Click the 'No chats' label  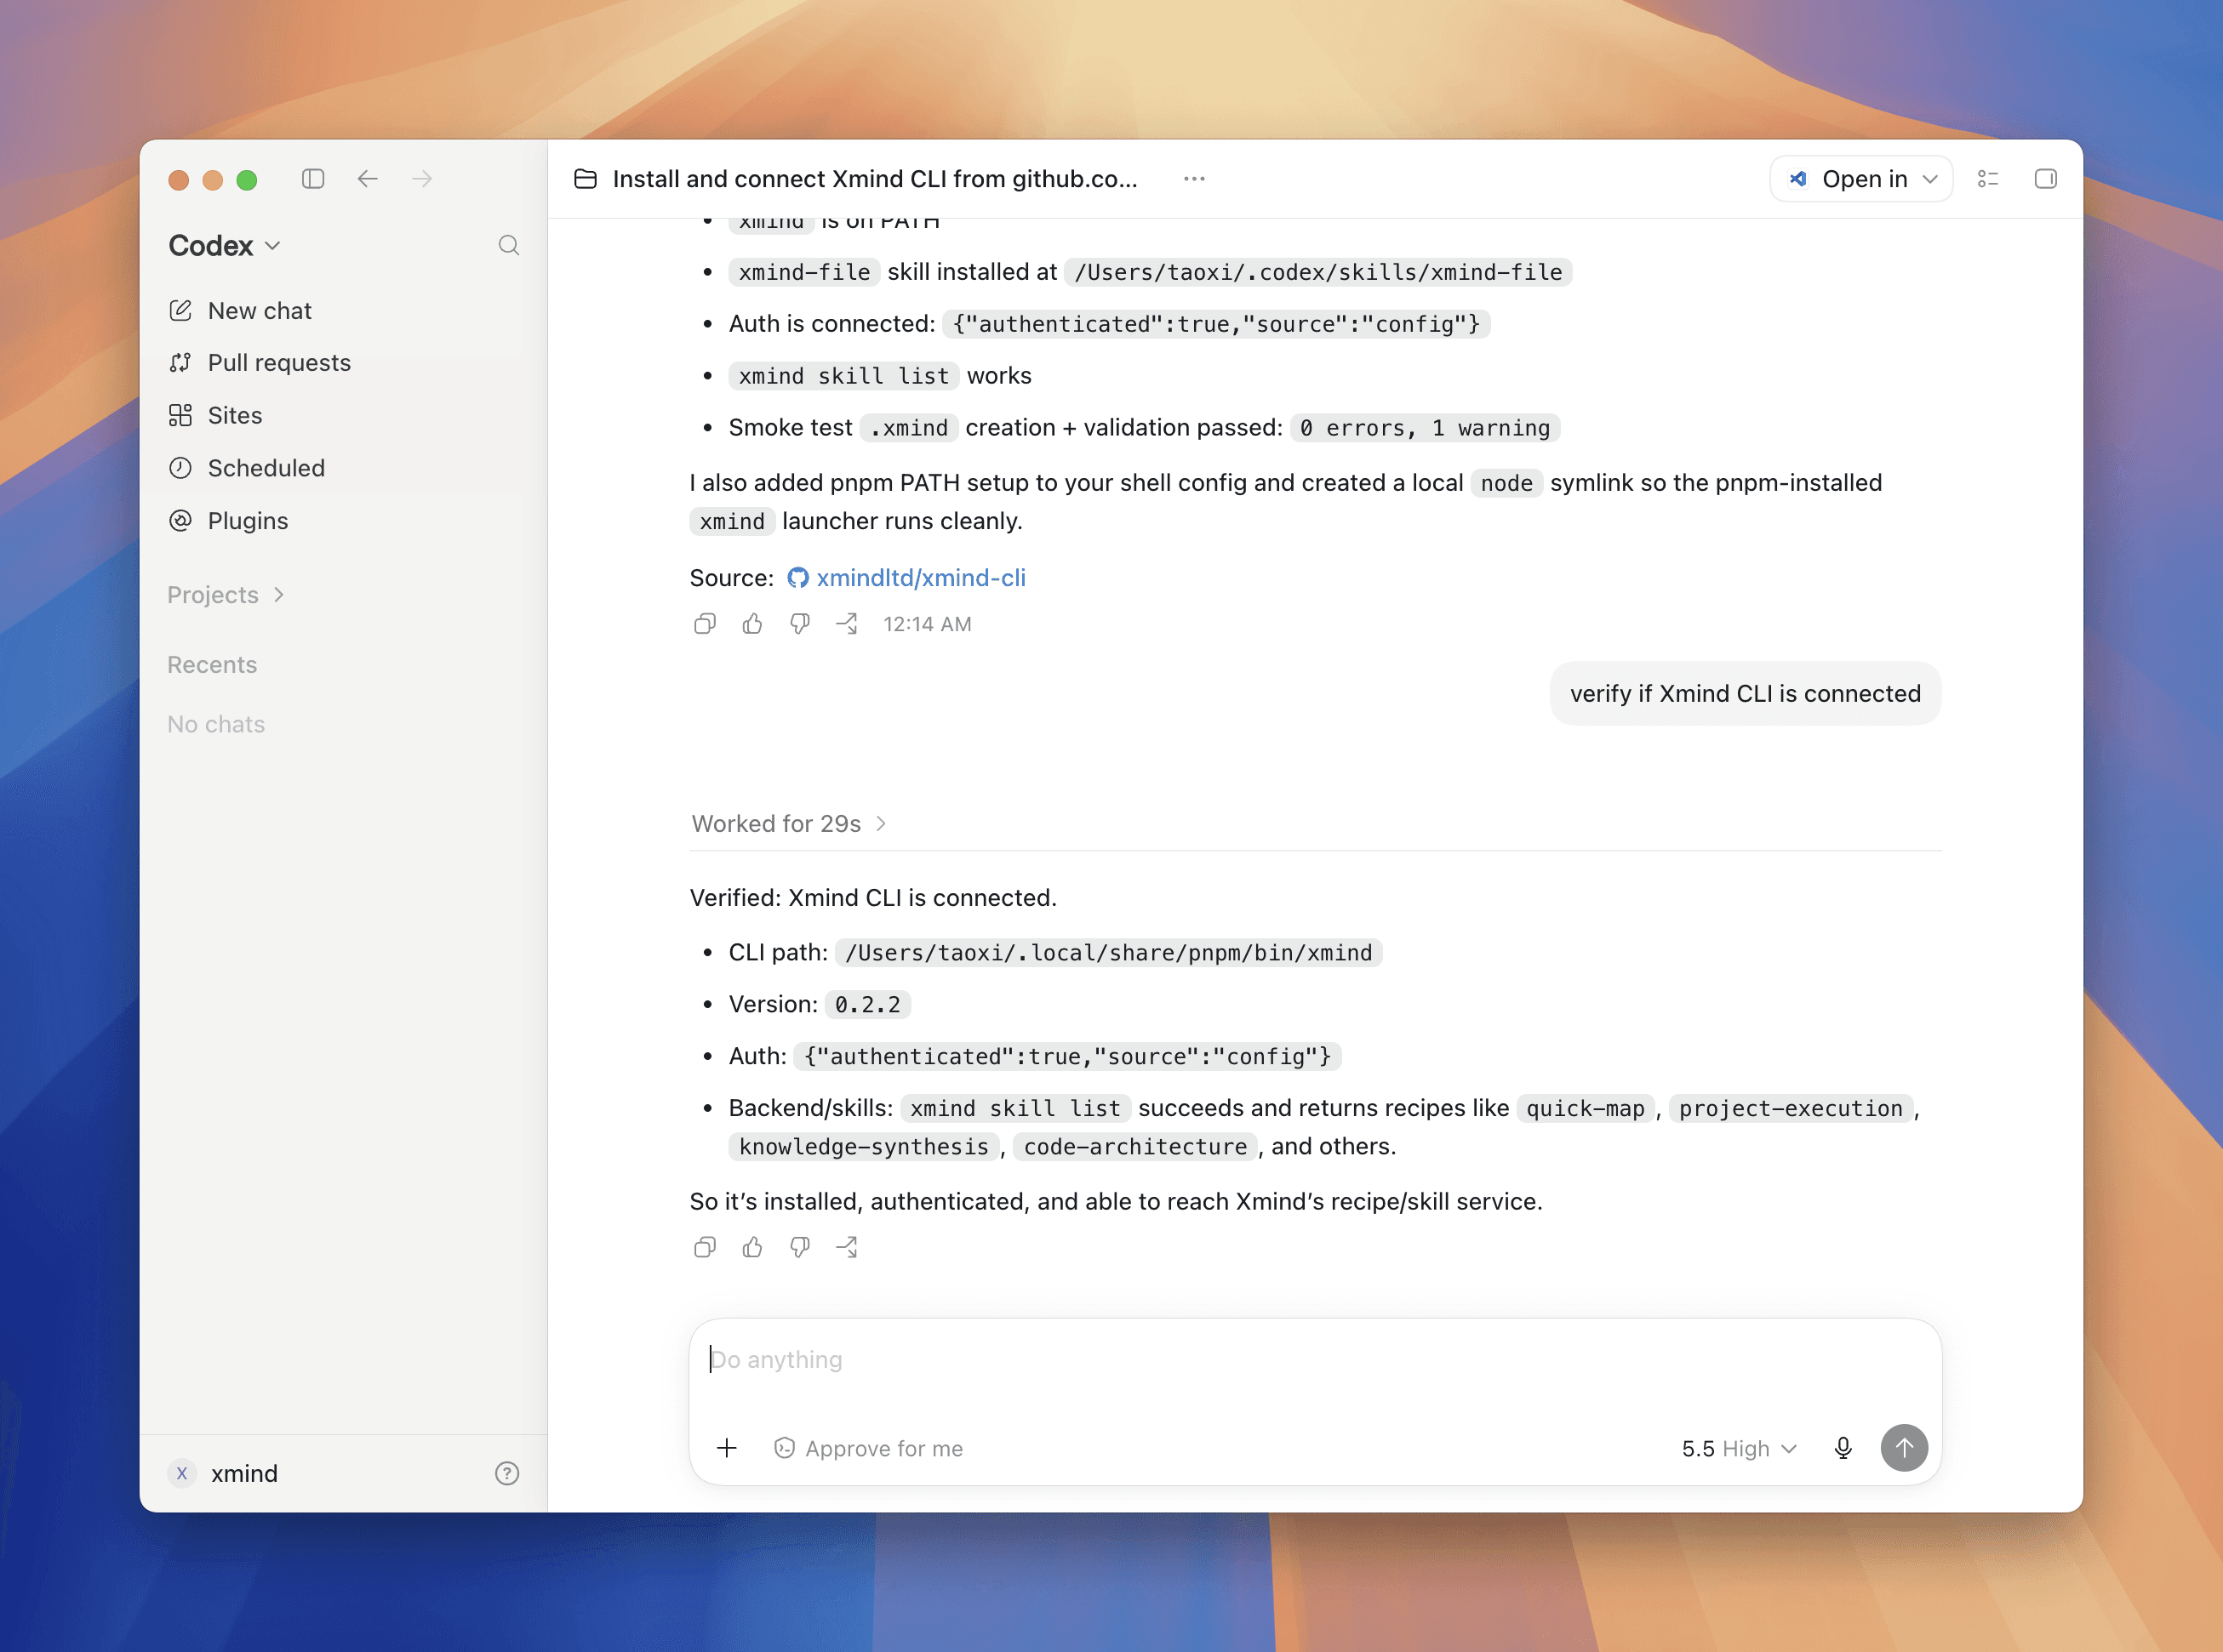[x=216, y=724]
